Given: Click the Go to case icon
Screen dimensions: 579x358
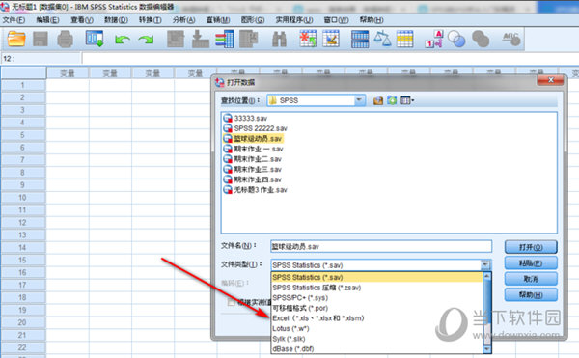Looking at the screenshot, I should (176, 39).
